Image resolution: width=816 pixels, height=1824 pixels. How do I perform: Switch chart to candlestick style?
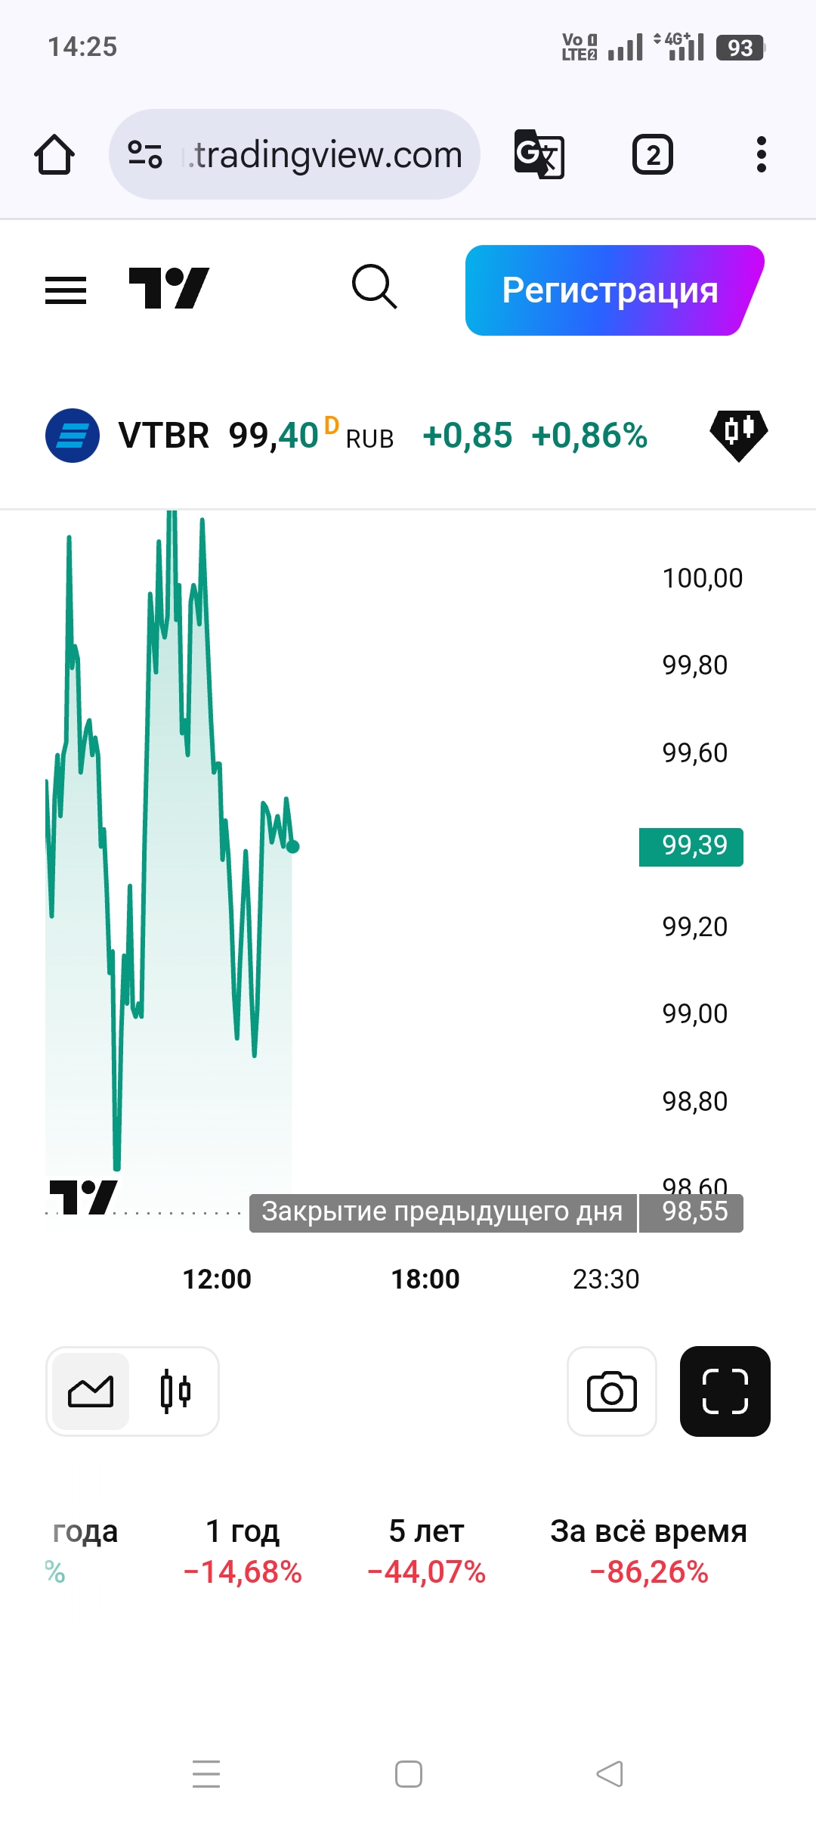pos(175,1391)
